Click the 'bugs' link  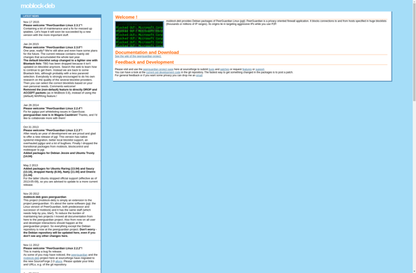coord(211,69)
